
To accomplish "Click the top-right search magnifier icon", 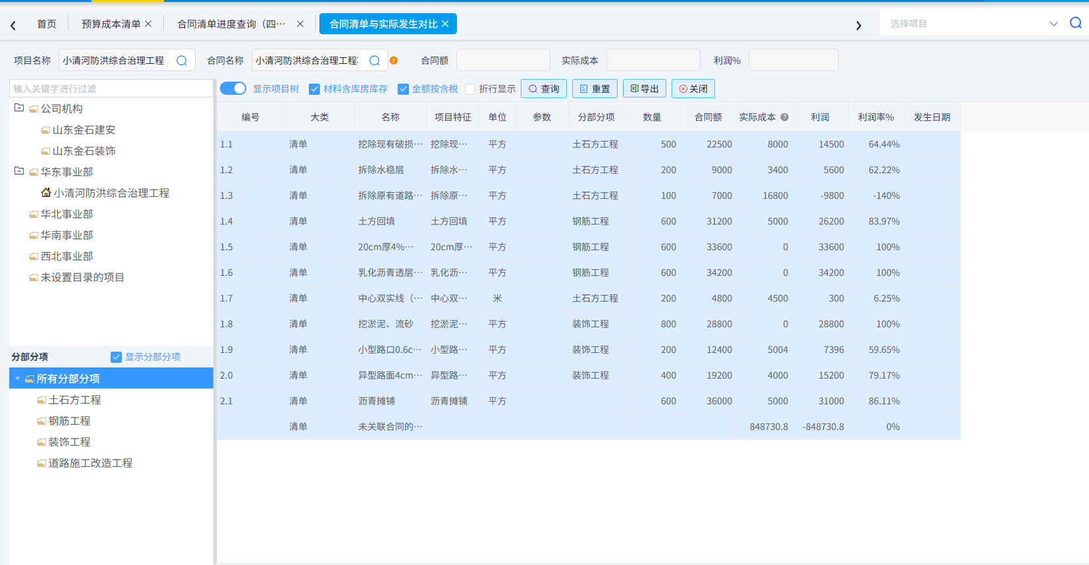I will [x=1076, y=23].
